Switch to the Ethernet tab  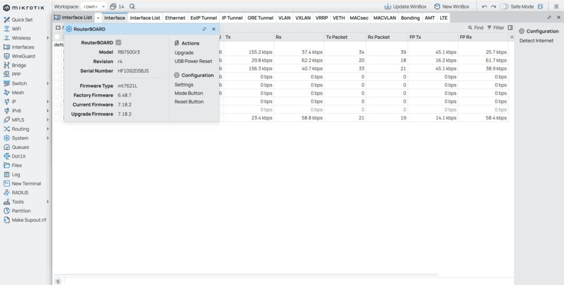point(175,18)
